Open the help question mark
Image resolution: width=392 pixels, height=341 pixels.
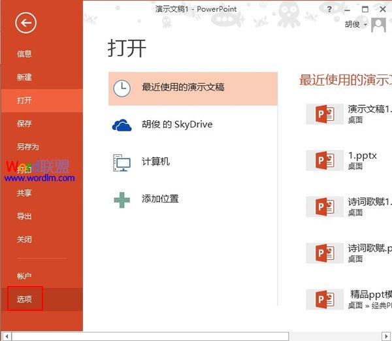tap(329, 10)
